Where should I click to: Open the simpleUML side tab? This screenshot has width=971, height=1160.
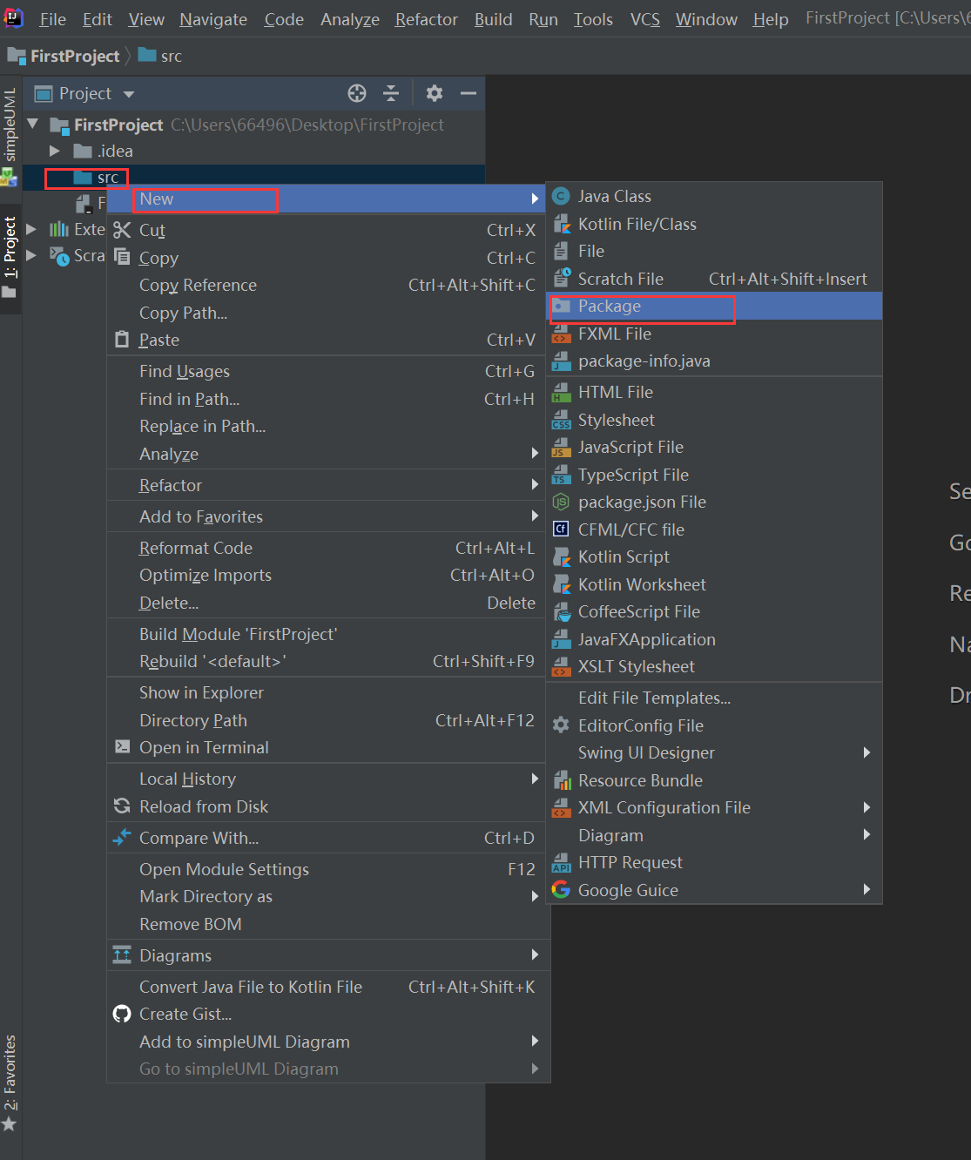(10, 135)
